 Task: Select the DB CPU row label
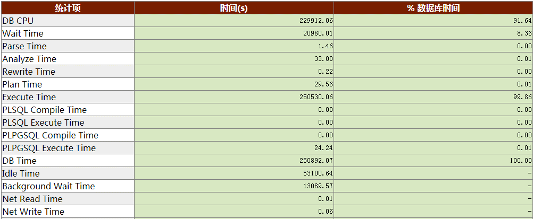tap(18, 21)
